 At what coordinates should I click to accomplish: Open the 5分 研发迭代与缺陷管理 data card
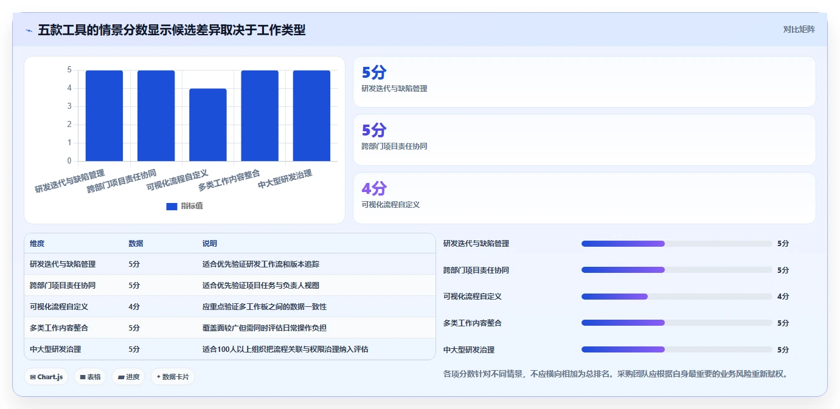coord(584,82)
